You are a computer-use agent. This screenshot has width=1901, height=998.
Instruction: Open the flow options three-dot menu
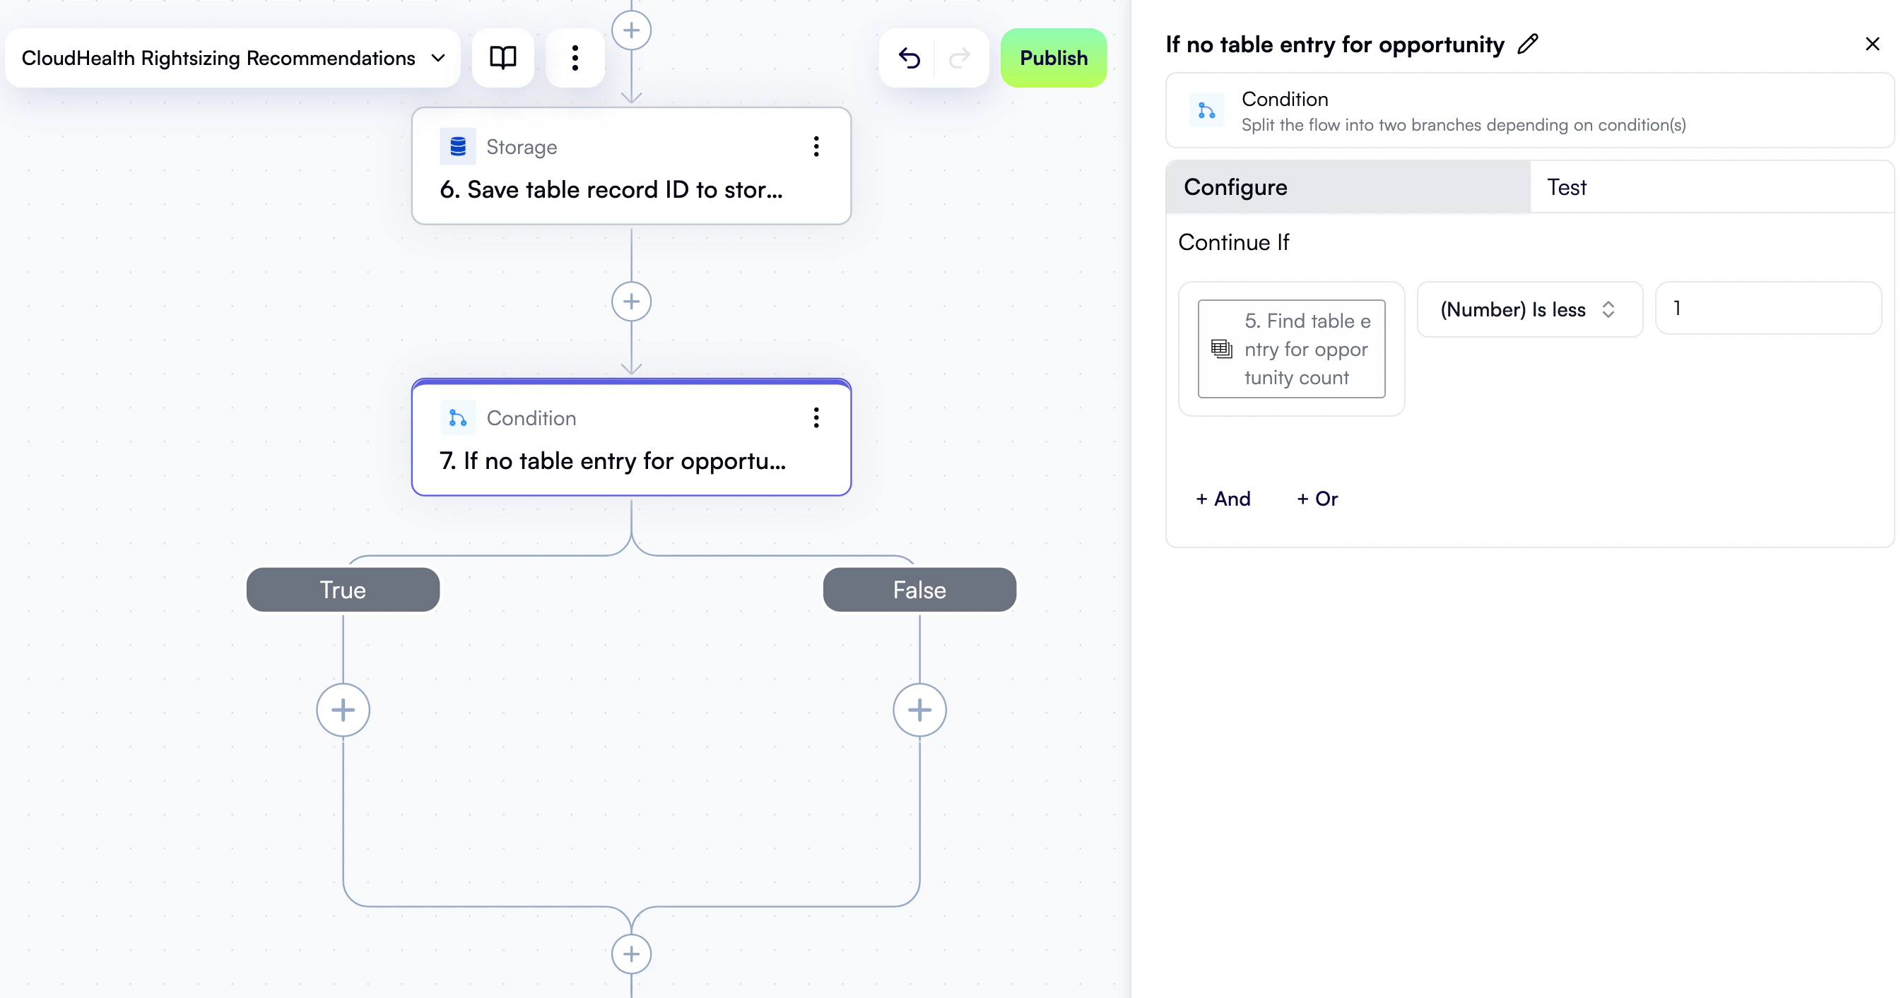575,57
